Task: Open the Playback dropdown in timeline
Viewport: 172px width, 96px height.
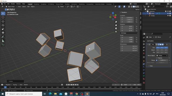Action: coord(9,85)
